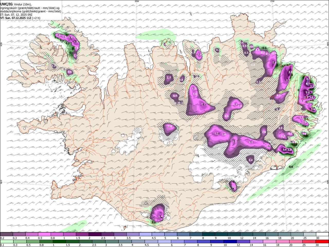Click the 15W longitude label
The width and height of the screenshot is (329, 247).
pyautogui.click(x=272, y=1)
